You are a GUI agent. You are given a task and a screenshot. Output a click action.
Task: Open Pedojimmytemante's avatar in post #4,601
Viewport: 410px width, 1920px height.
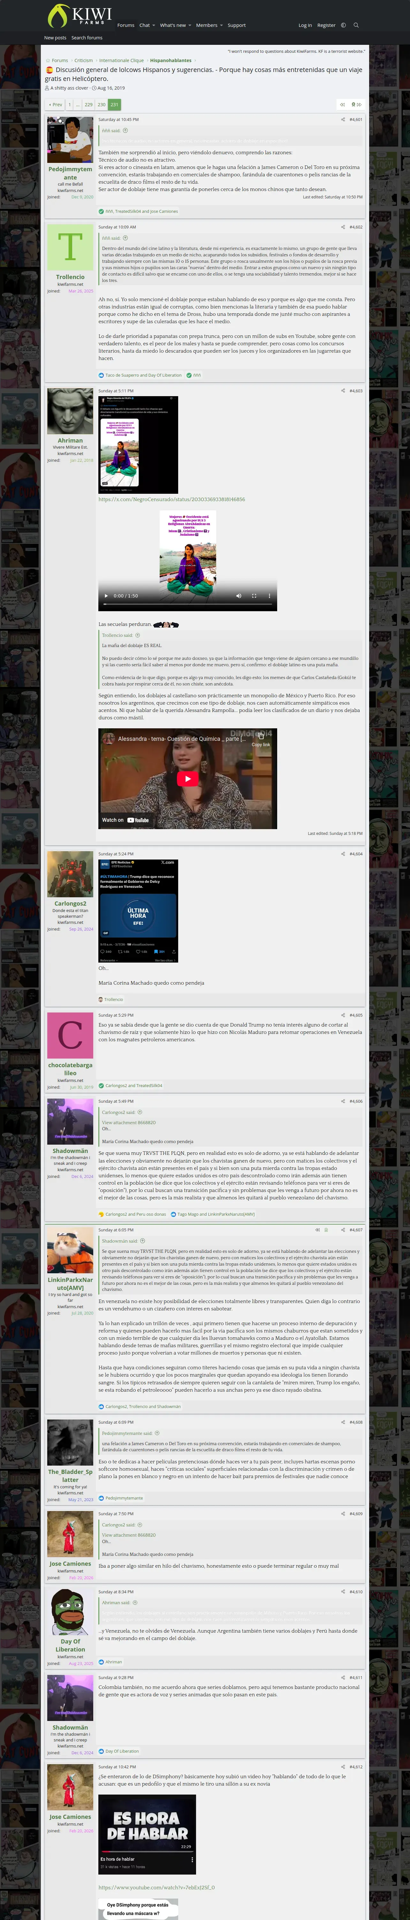click(70, 140)
